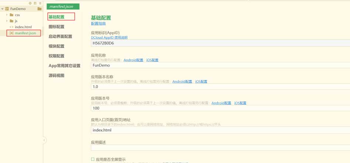Open iOS配置 link under 应用版本号
Image resolution: width=350 pixels, height=163 pixels.
coord(240,103)
